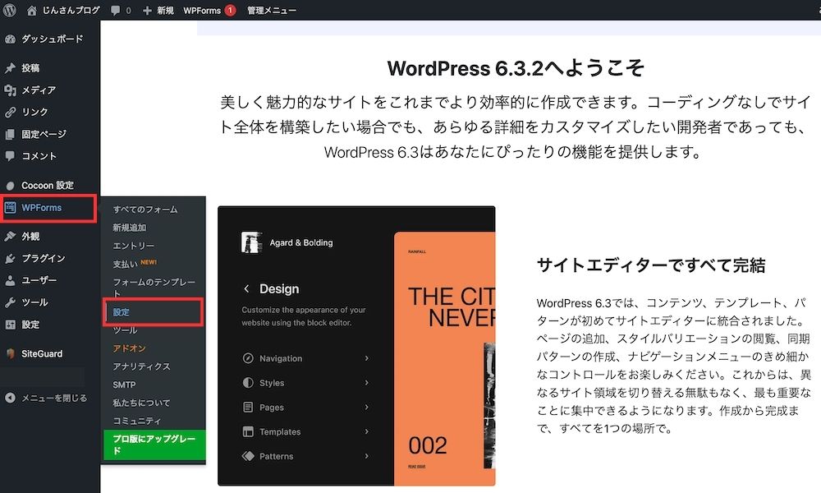
Task: Open アドオン in WPForms submenu
Action: coord(130,348)
